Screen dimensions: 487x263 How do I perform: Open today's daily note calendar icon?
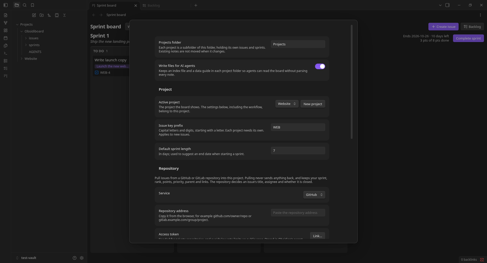tap(6, 38)
